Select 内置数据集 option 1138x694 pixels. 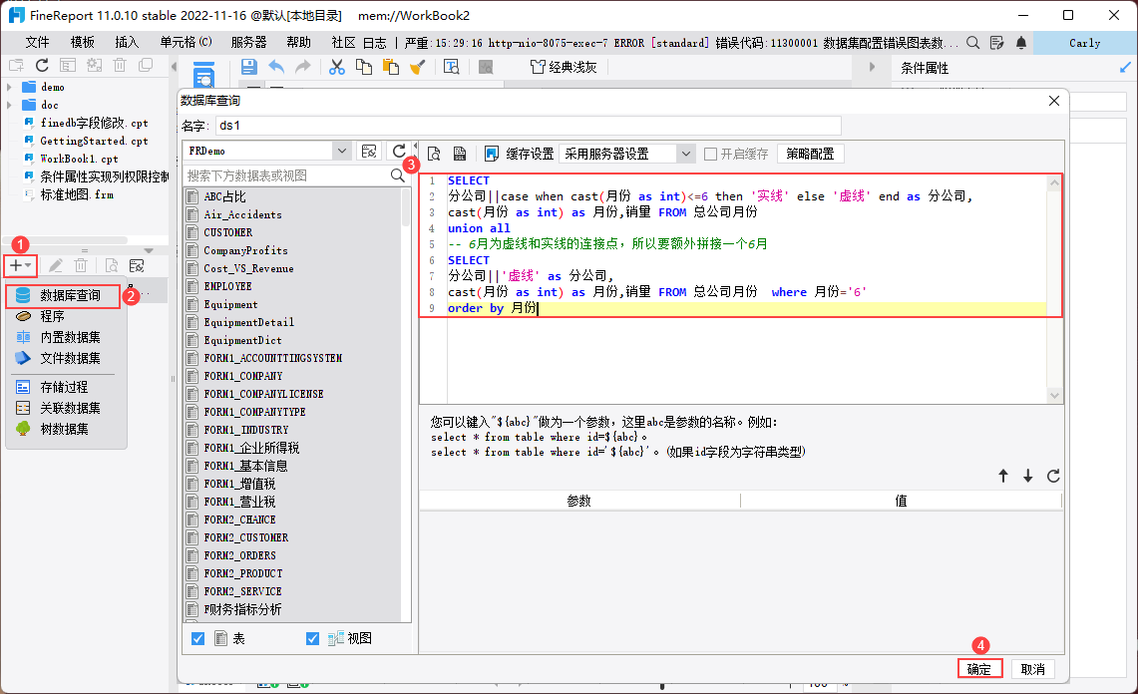coord(70,338)
